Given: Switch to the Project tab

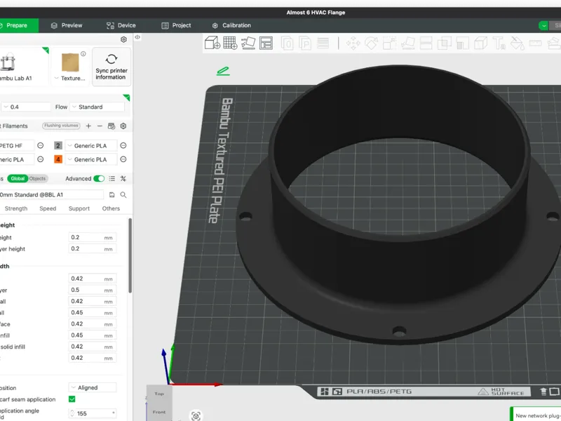Looking at the screenshot, I should click(x=177, y=25).
